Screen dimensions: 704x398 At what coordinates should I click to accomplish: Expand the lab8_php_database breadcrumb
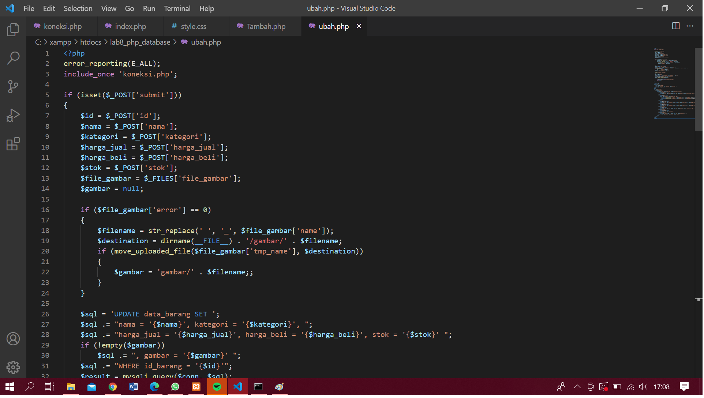(x=140, y=42)
